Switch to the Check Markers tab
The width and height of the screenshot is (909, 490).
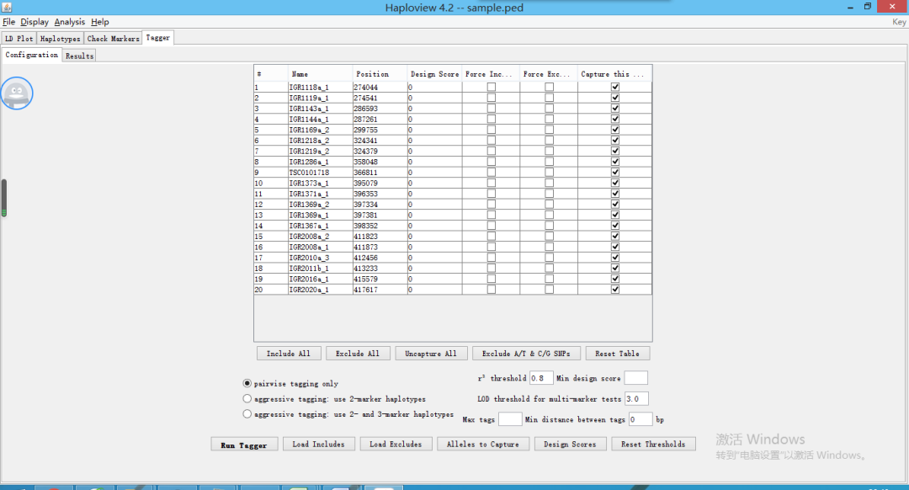[x=113, y=38]
